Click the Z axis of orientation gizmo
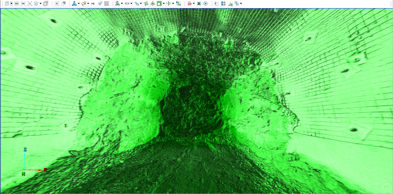393x194 pixels. click(x=25, y=149)
